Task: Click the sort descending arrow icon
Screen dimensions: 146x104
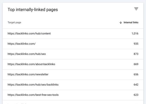Action: [x=121, y=22]
